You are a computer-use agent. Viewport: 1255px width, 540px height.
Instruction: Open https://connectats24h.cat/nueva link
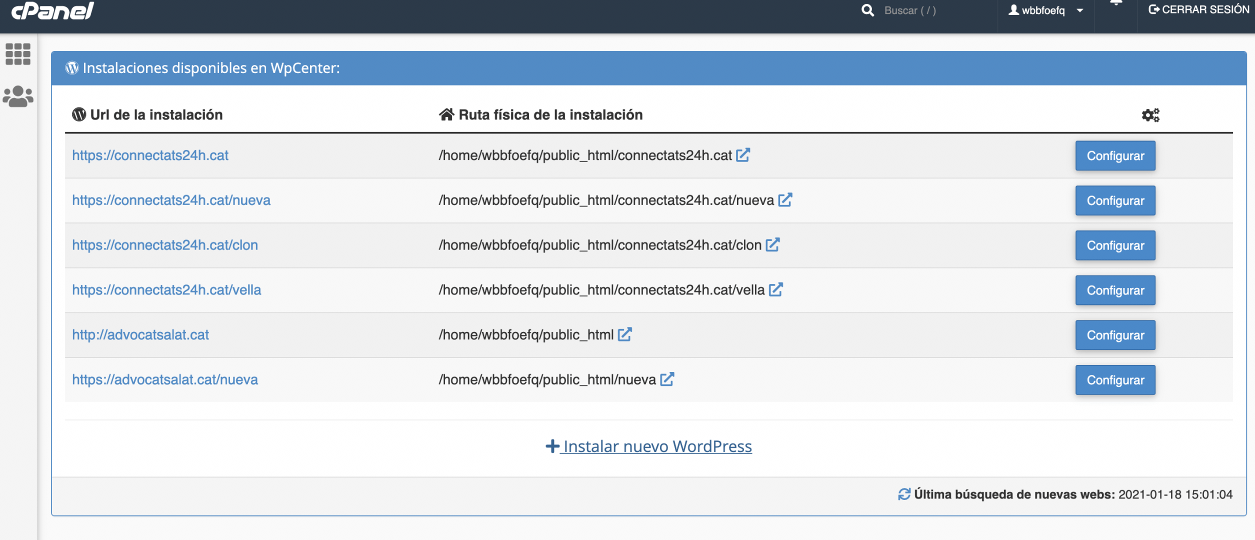point(171,200)
